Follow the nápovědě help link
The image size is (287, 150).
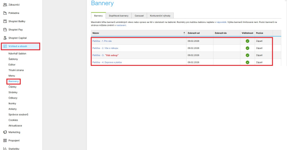pos(221,22)
